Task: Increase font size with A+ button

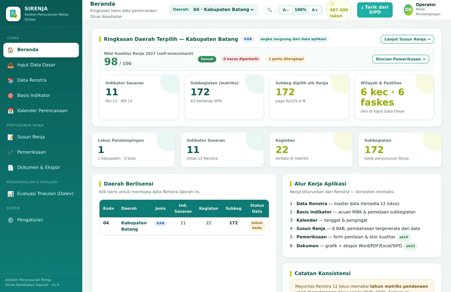Action: (x=315, y=10)
